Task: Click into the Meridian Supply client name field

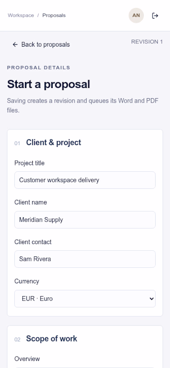Action: pyautogui.click(x=85, y=220)
